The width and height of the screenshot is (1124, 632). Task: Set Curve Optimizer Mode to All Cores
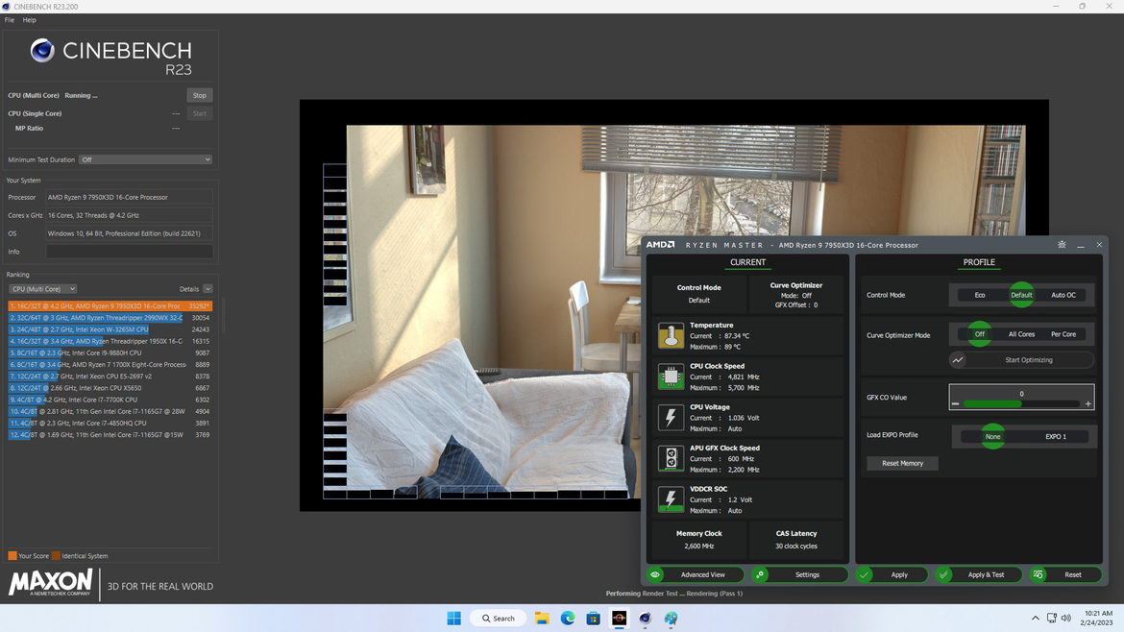[1021, 334]
